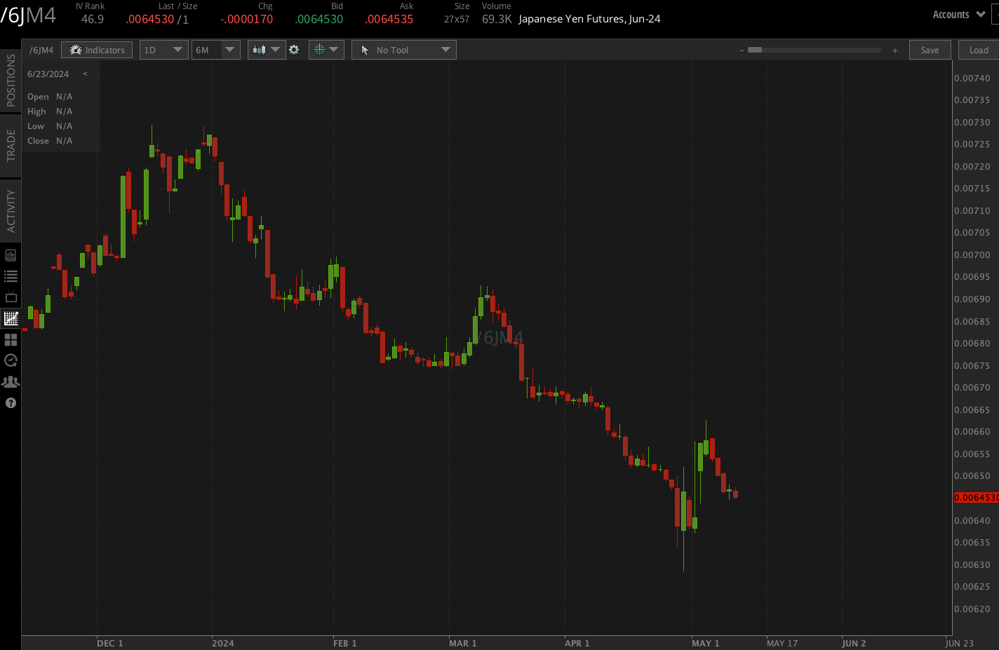Click the Japanese Yen Futures, Jun-24 description

(x=589, y=20)
